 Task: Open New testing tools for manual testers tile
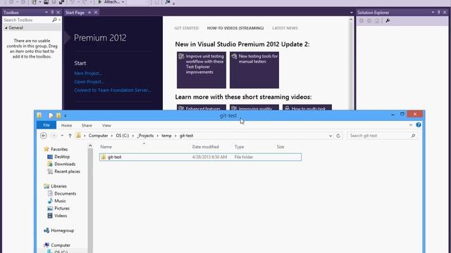point(254,70)
